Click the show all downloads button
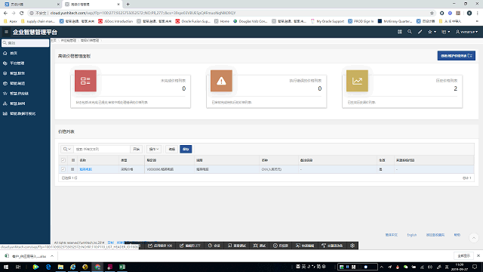 click(x=463, y=256)
